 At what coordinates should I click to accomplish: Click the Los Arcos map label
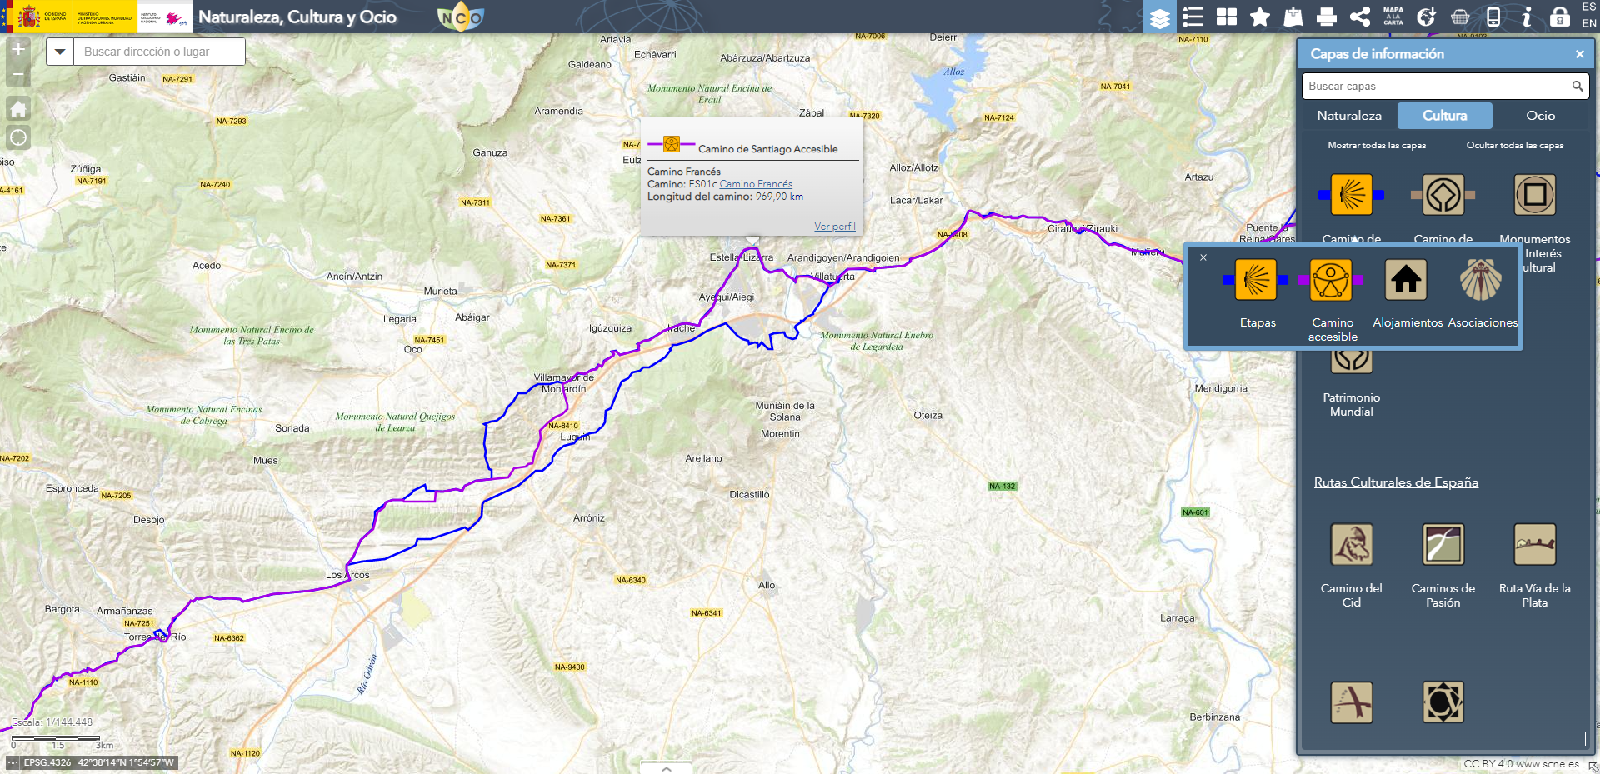[347, 575]
